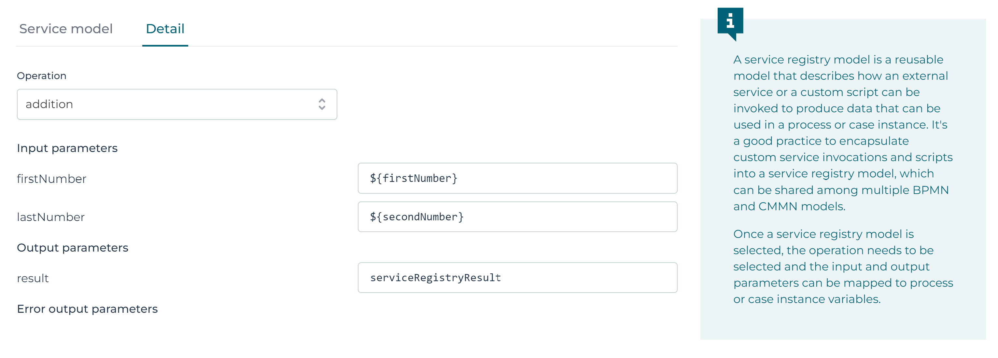998x358 pixels.
Task: Click the Input parameters heading
Action: click(x=67, y=148)
